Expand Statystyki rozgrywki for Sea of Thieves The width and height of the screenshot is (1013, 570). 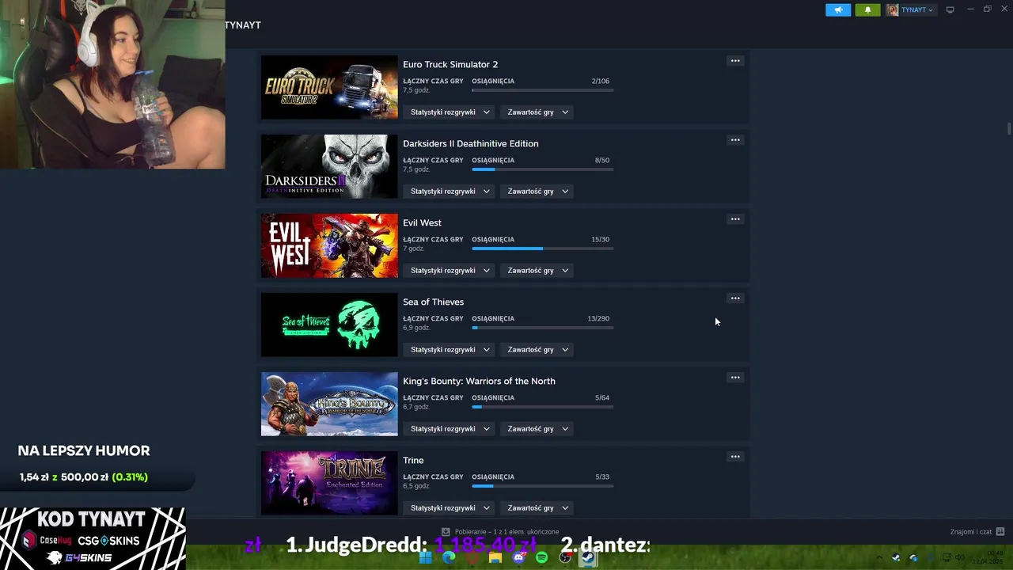point(450,350)
